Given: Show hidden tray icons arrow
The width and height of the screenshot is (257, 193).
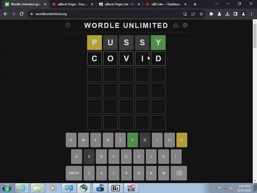Looking at the screenshot, I should point(213,188).
